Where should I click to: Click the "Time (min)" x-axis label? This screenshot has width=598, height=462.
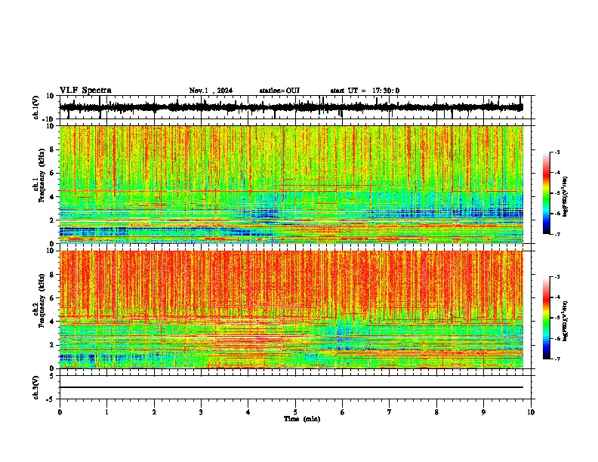click(x=302, y=419)
